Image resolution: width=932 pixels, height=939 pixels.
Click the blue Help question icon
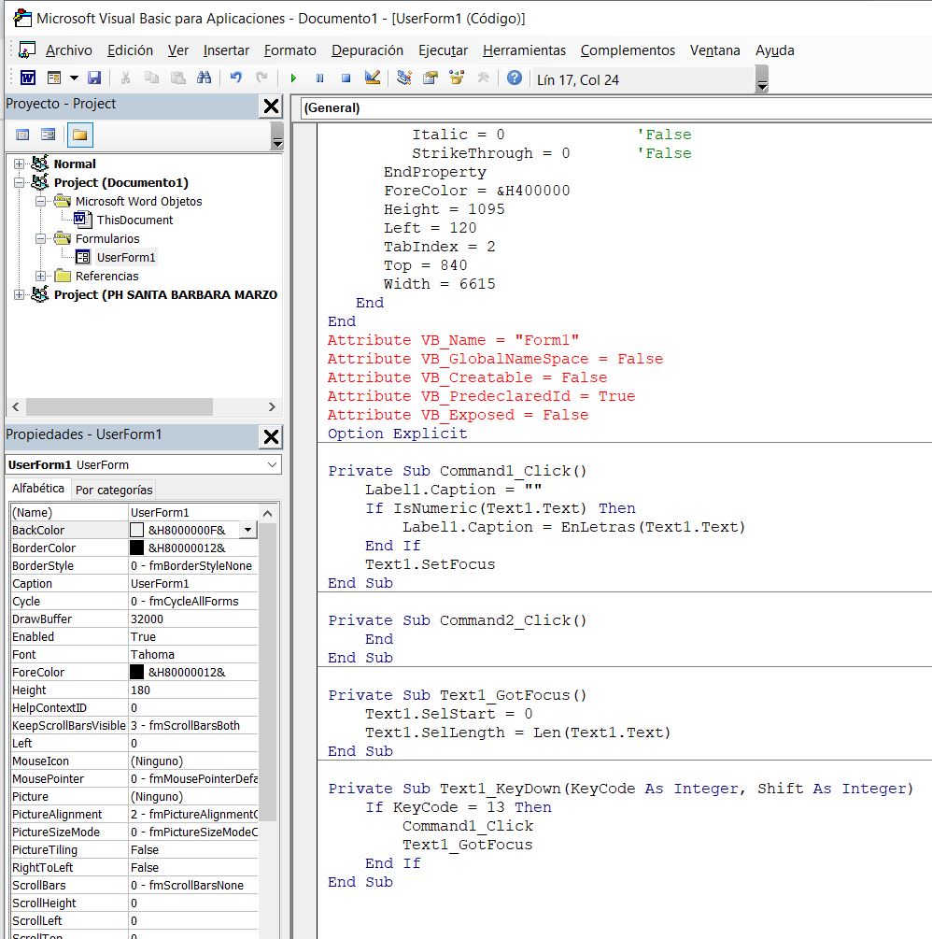pyautogui.click(x=515, y=78)
